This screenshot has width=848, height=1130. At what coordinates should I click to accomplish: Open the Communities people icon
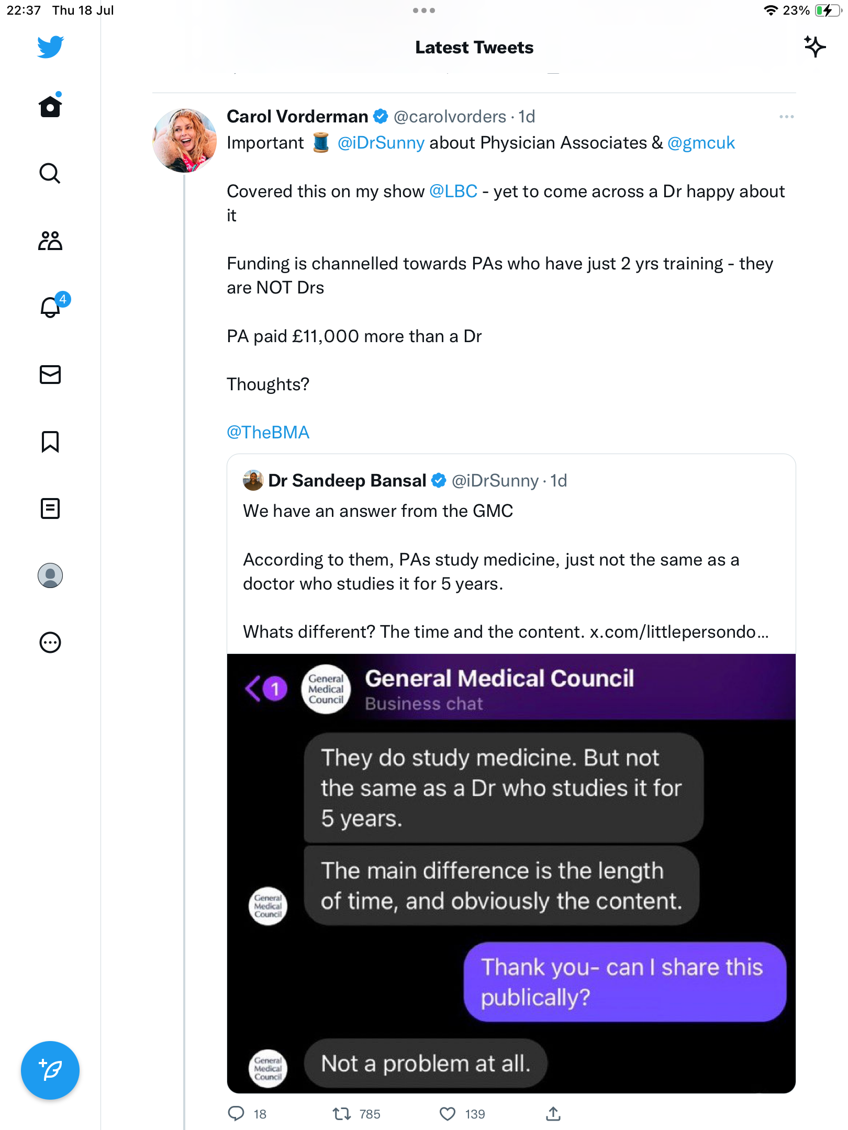point(50,241)
